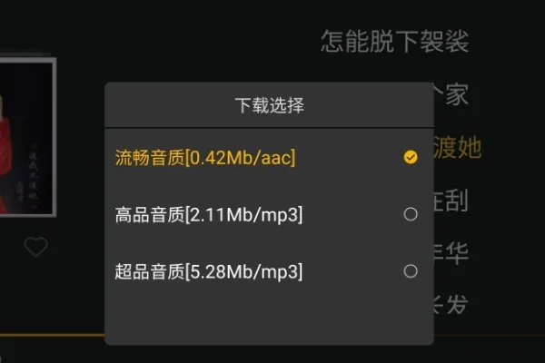Click the heart favorite icon
This screenshot has width=545, height=363.
(35, 247)
